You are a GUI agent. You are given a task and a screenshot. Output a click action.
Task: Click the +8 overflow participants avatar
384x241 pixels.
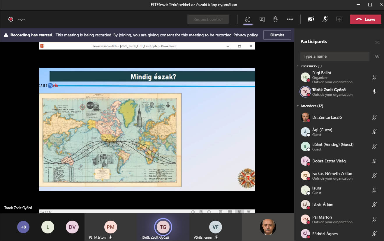[x=23, y=227]
